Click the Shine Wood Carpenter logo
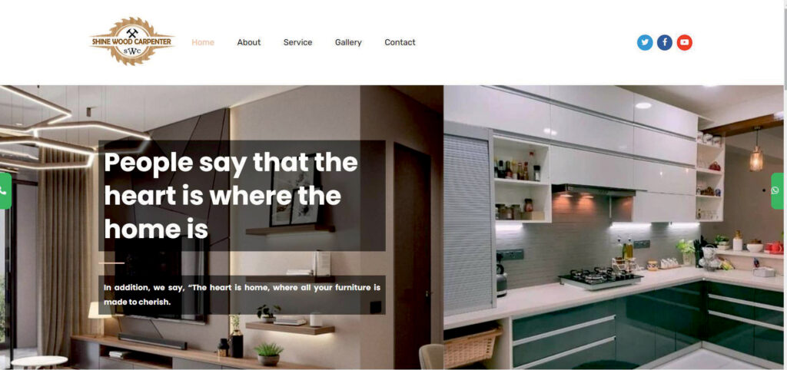The height and width of the screenshot is (370, 787). point(132,41)
